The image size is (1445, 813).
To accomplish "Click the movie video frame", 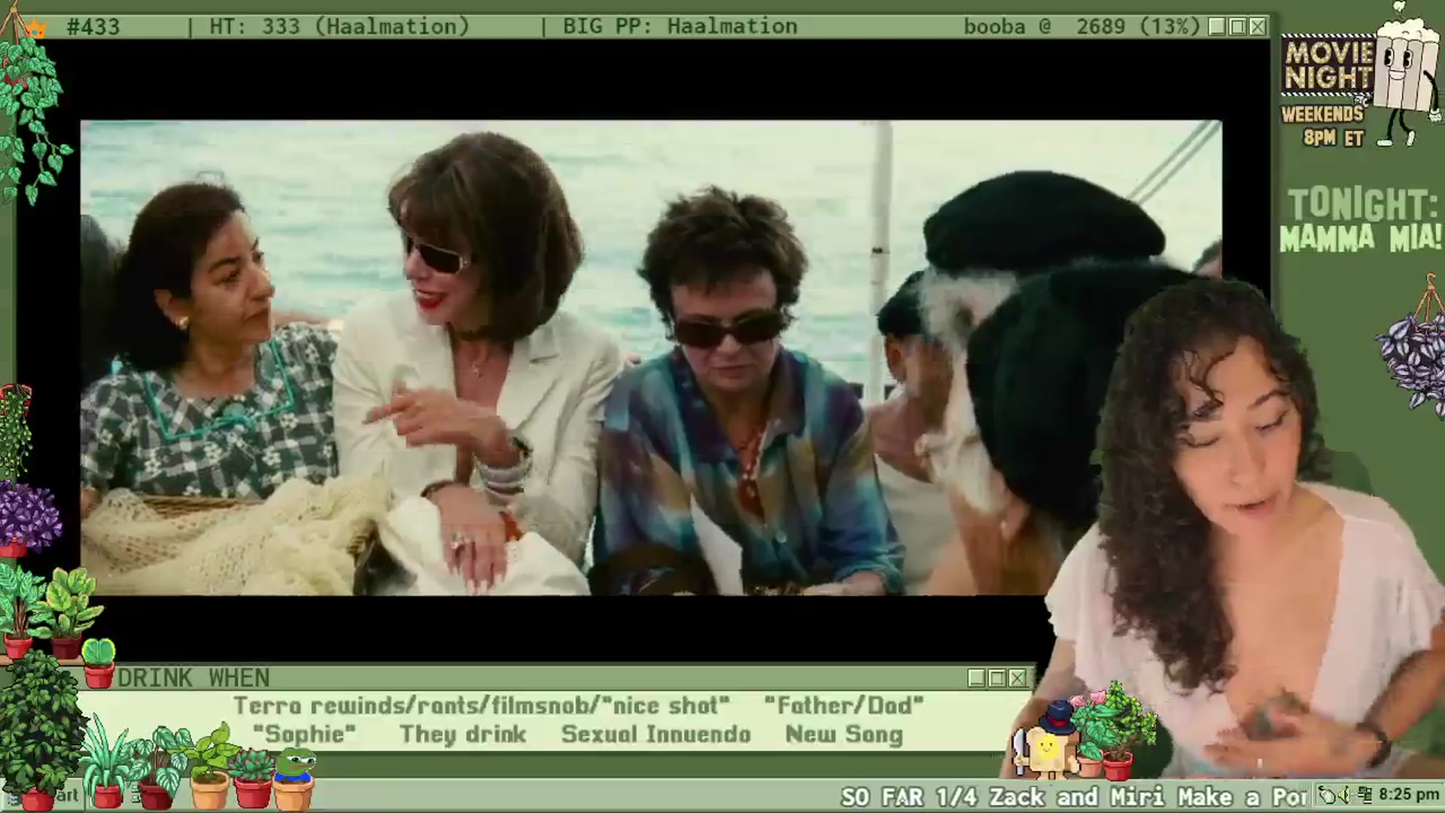I will pos(651,358).
